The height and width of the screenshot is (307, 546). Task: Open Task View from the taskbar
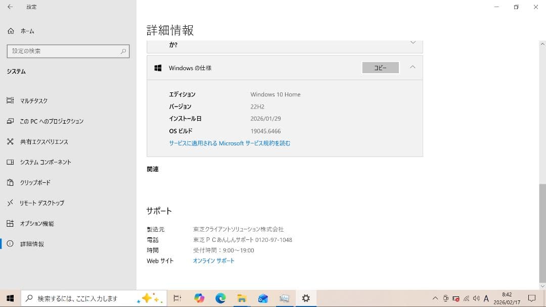[177, 298]
